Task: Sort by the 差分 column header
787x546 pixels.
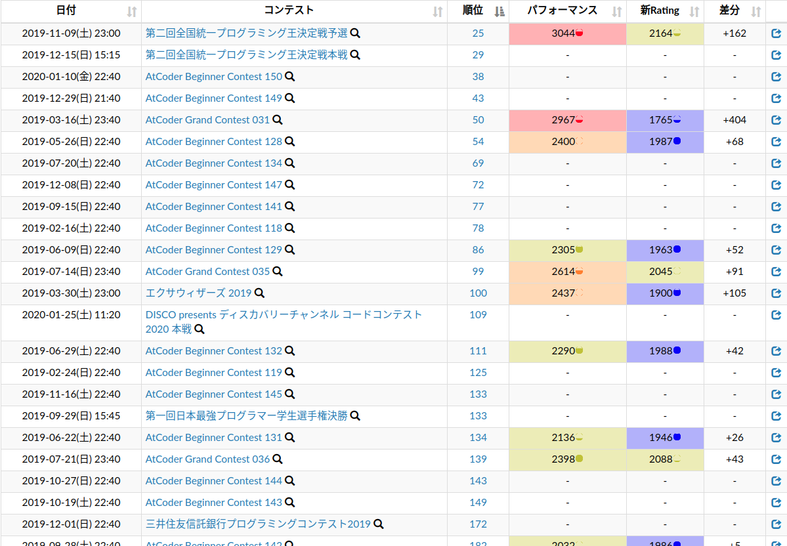Action: click(x=734, y=11)
